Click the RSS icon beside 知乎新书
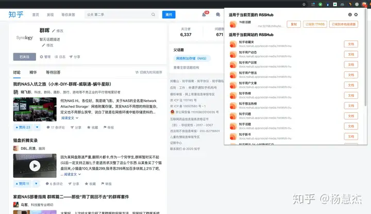This screenshot has width=371, height=214. [233, 136]
